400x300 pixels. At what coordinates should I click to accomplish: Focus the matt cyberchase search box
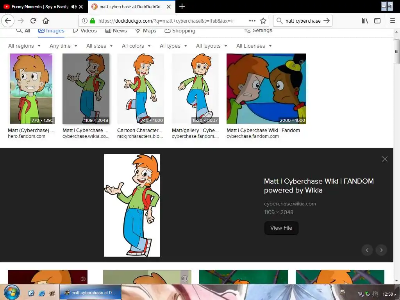click(x=303, y=21)
